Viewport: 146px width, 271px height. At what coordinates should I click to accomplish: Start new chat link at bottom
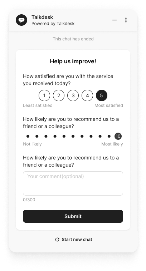pyautogui.click(x=74, y=240)
